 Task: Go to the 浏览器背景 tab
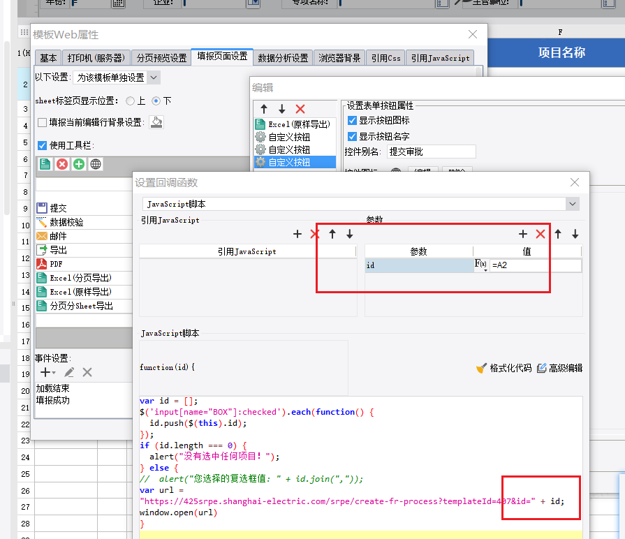pyautogui.click(x=339, y=58)
